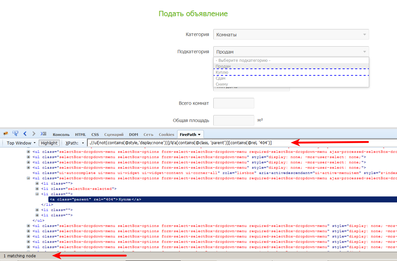Focus the Всего комнат input field
This screenshot has height=261, width=397.
click(234, 103)
